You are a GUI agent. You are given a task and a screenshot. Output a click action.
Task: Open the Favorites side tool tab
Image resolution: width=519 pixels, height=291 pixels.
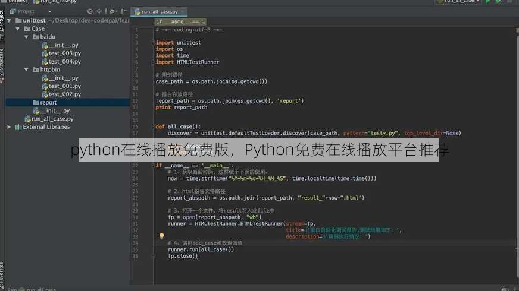click(x=2, y=275)
